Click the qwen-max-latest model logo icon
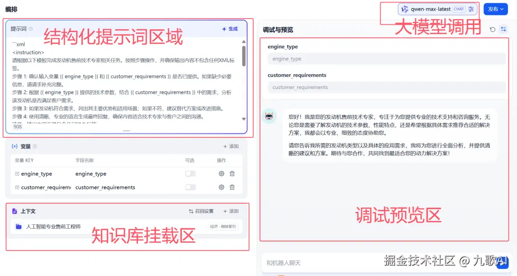The width and height of the screenshot is (517, 276). point(405,9)
